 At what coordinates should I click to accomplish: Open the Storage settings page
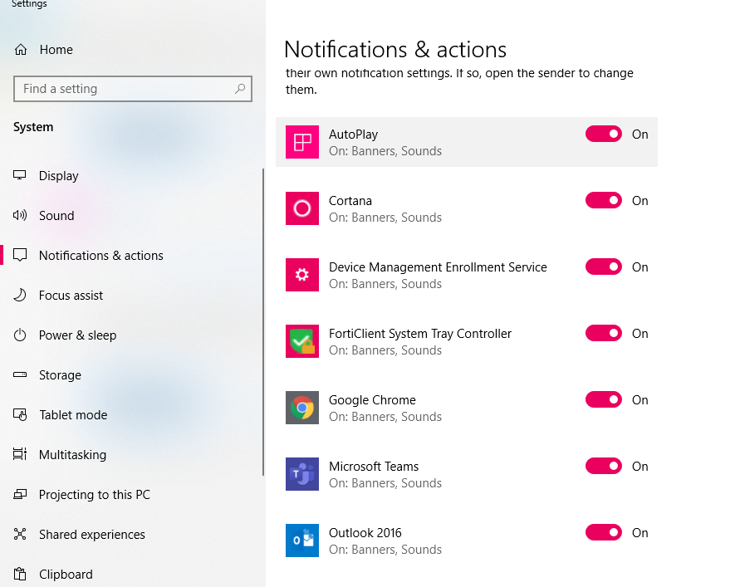(131, 374)
